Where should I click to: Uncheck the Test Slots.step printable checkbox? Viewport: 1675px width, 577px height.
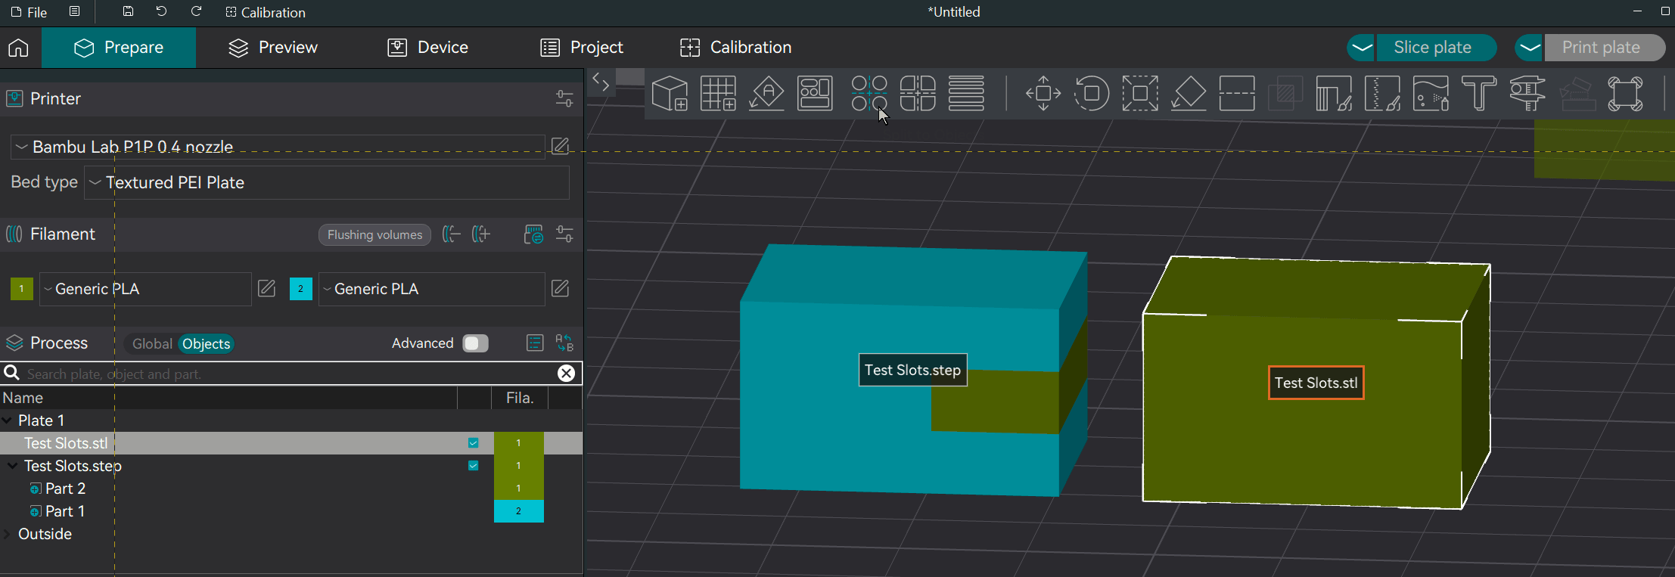click(x=473, y=466)
